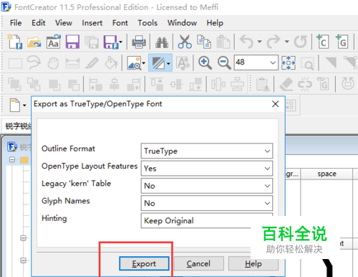Open OpenType Layout Features dropdown

[207, 169]
